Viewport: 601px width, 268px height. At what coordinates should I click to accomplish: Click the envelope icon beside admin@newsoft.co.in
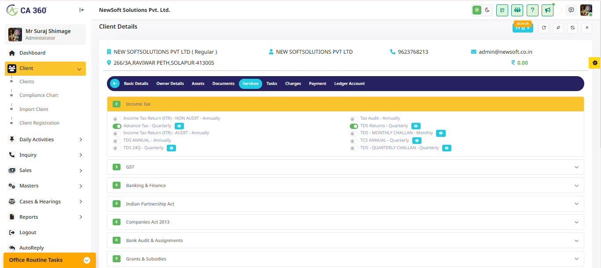(473, 52)
